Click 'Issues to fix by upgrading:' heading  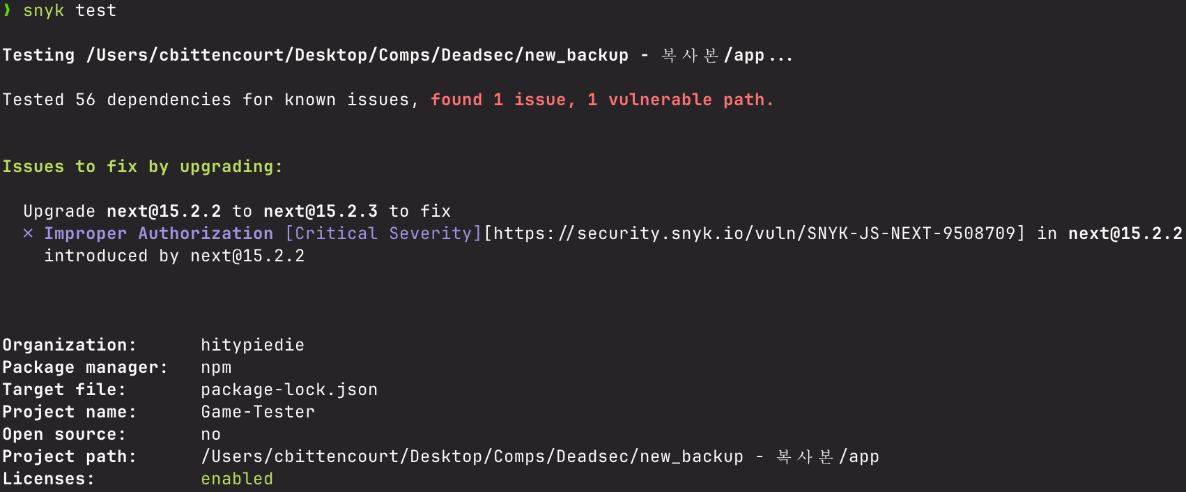[142, 167]
